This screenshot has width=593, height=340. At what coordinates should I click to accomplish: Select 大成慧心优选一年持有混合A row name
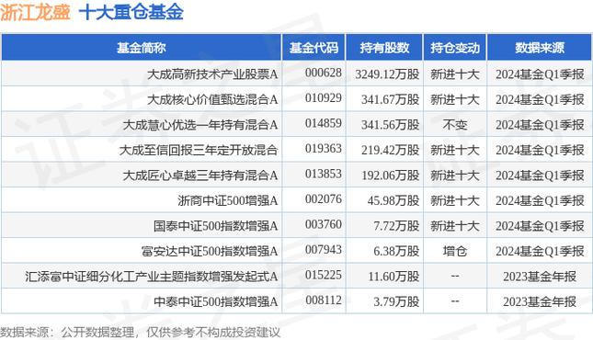[200, 125]
